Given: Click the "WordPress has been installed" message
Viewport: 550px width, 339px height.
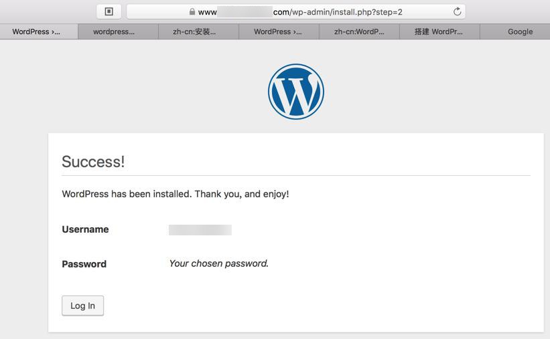Looking at the screenshot, I should (x=176, y=194).
